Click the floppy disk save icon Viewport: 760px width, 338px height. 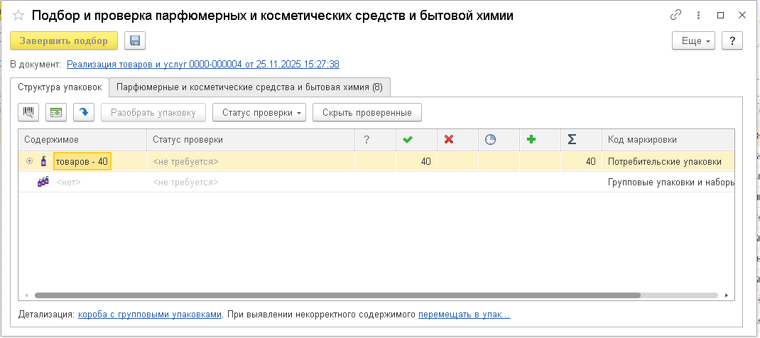coord(134,41)
